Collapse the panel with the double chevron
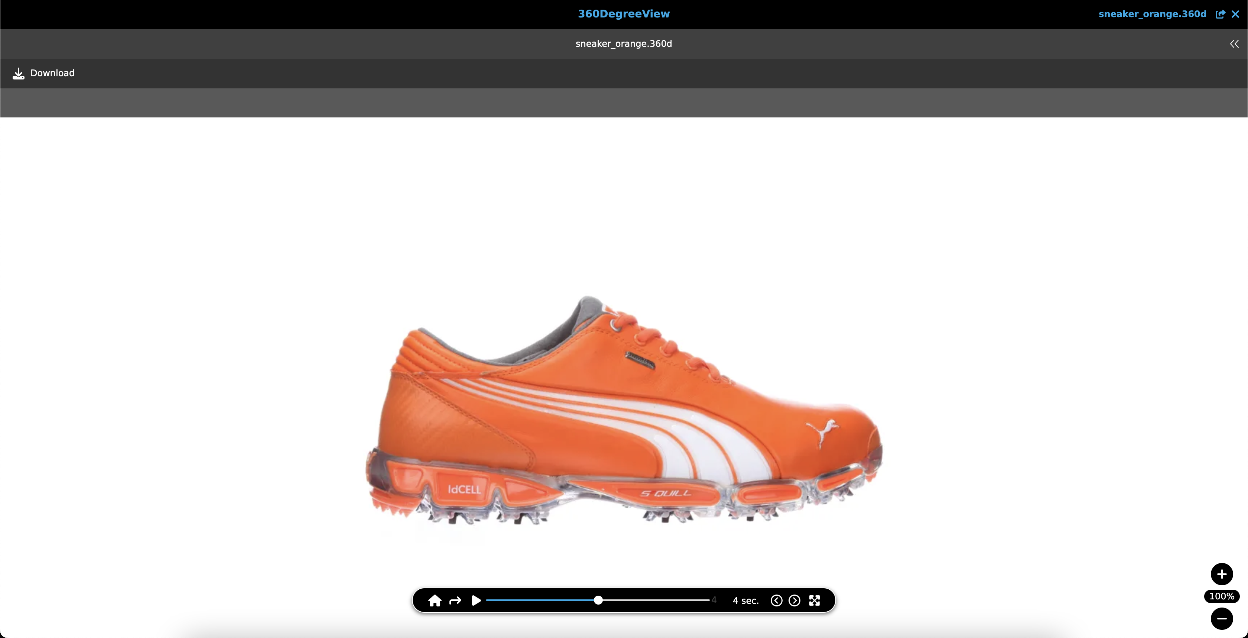Viewport: 1248px width, 638px height. pos(1234,44)
